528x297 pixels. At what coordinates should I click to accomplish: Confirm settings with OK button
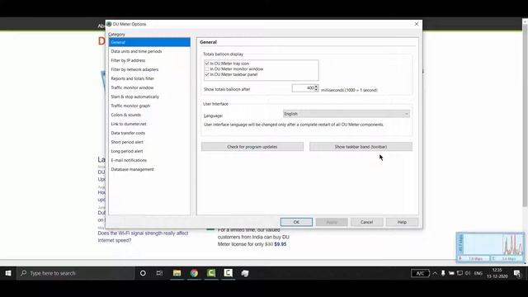click(296, 222)
